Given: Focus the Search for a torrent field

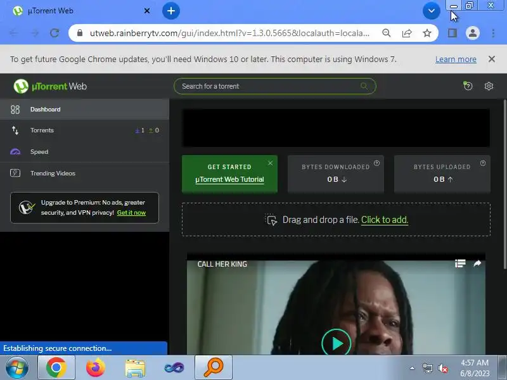Looking at the screenshot, I should [275, 86].
